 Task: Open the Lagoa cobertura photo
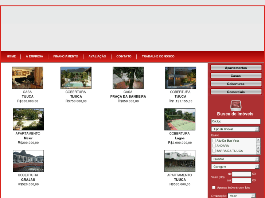tap(180, 119)
